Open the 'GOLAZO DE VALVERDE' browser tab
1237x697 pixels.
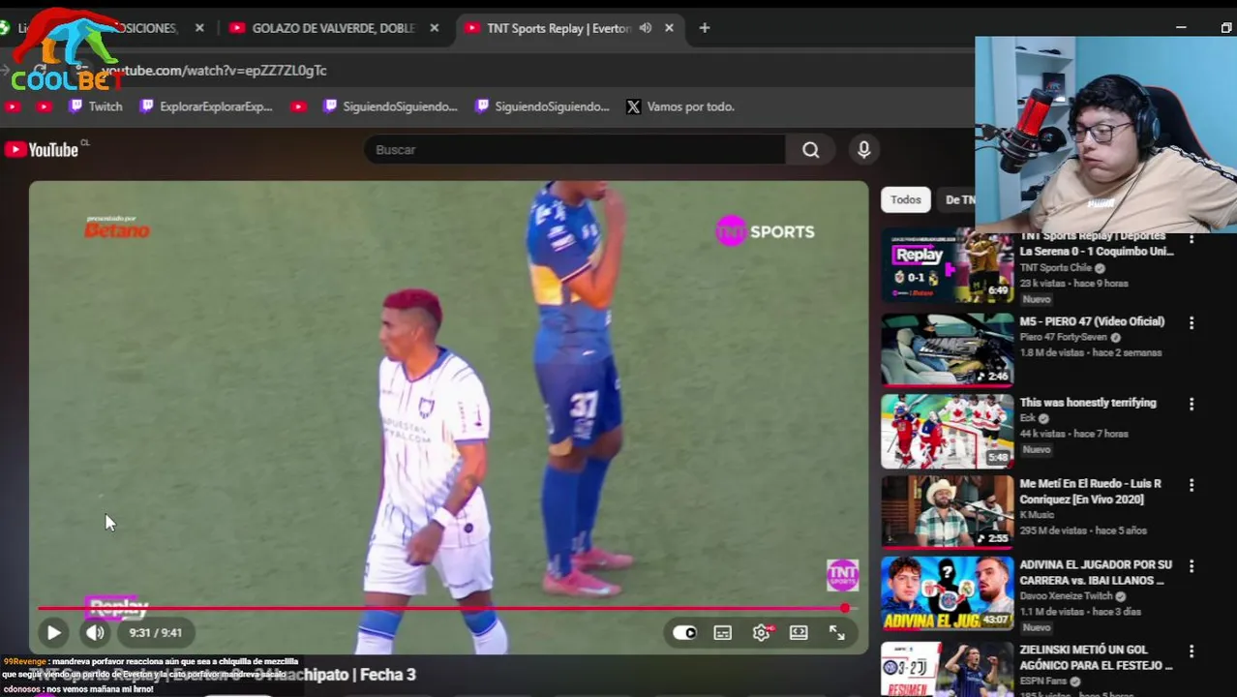(332, 28)
